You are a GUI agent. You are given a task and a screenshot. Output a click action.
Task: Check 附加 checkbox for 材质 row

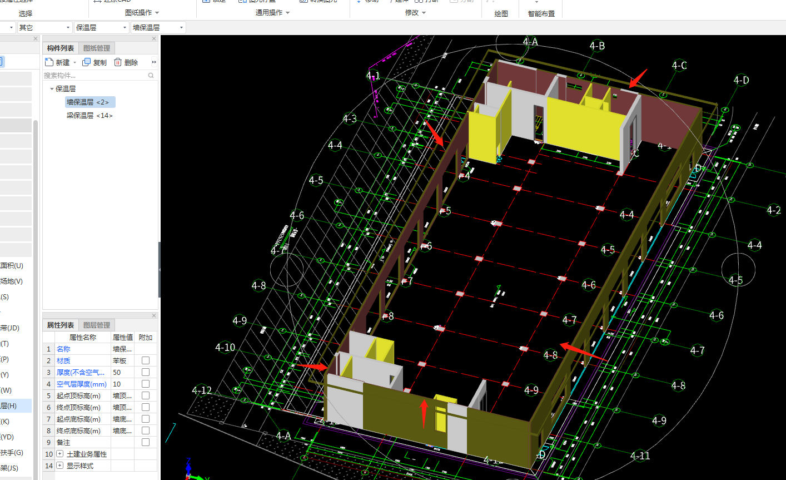pos(146,360)
